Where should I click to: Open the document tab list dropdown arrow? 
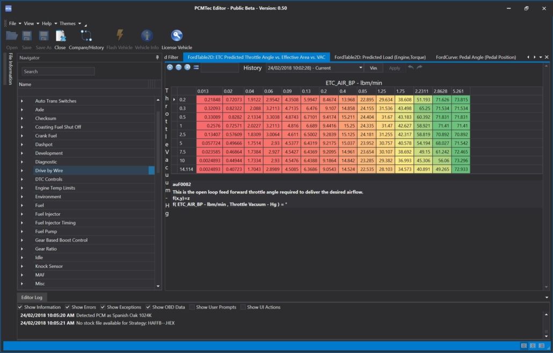pyautogui.click(x=541, y=57)
